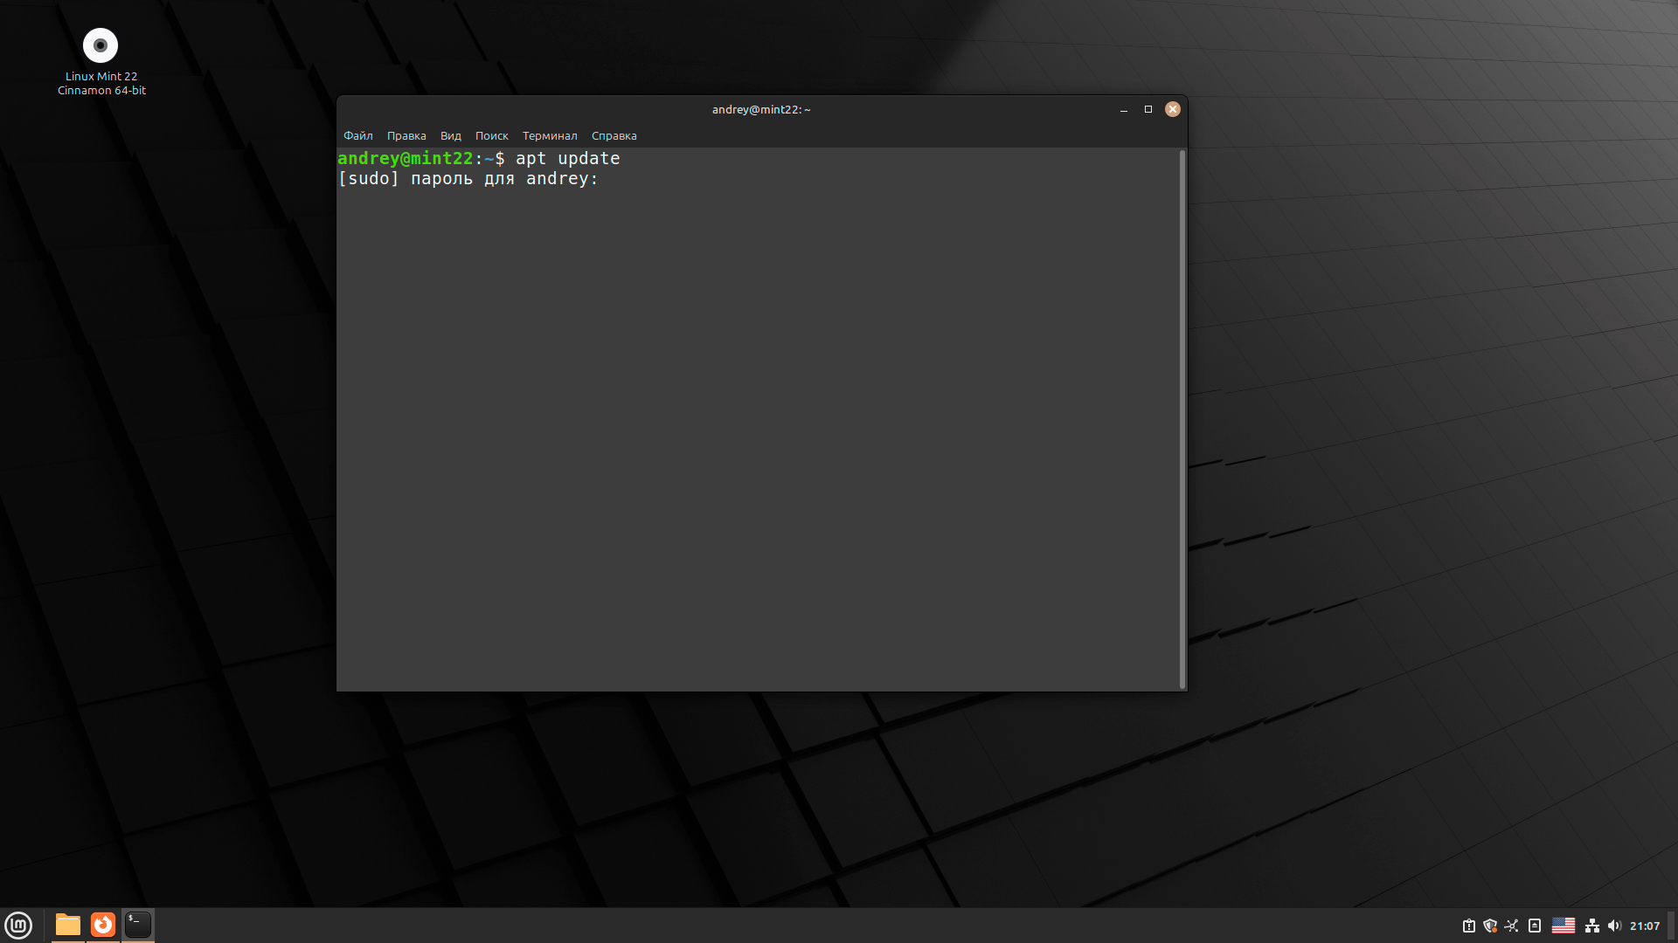Expand the Вид menu
The height and width of the screenshot is (943, 1678).
click(450, 135)
